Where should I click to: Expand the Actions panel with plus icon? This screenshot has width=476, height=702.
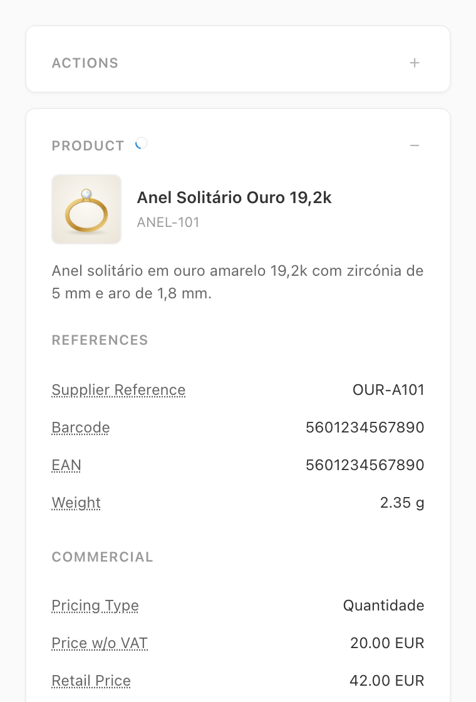click(x=414, y=63)
